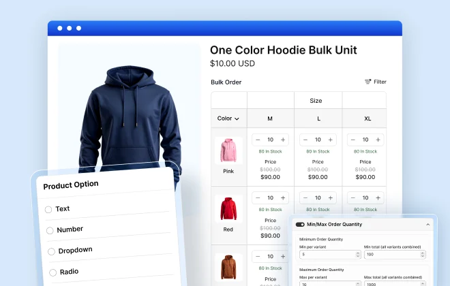Click the Minimum Order Quantity label

[321, 239]
